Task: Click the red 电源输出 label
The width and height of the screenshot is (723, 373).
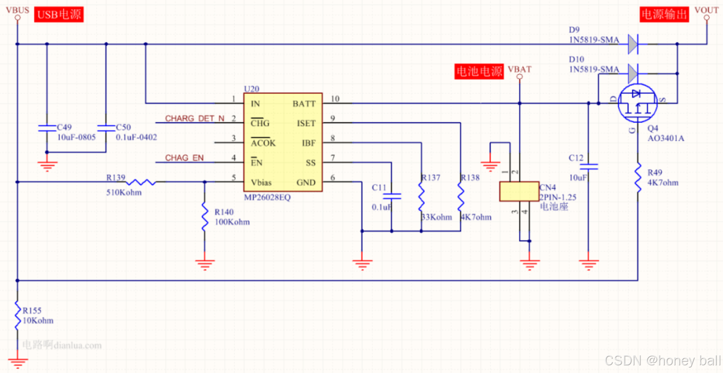Action: click(x=664, y=14)
